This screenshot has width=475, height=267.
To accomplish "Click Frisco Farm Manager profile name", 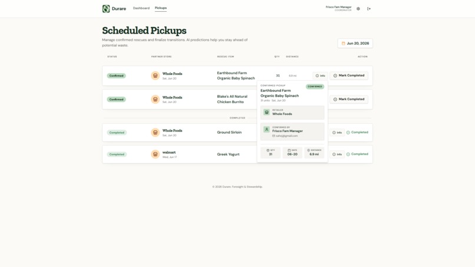I will [x=338, y=7].
